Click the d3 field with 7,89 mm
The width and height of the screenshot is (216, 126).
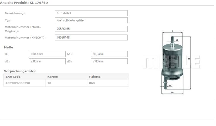point(109,61)
